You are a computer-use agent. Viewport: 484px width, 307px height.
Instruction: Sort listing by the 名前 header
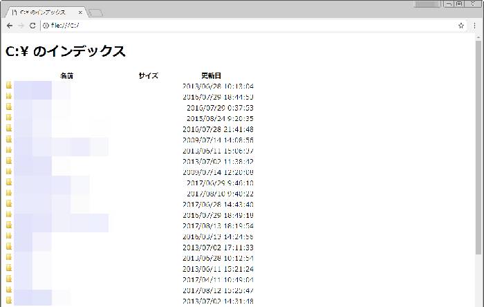tap(66, 75)
